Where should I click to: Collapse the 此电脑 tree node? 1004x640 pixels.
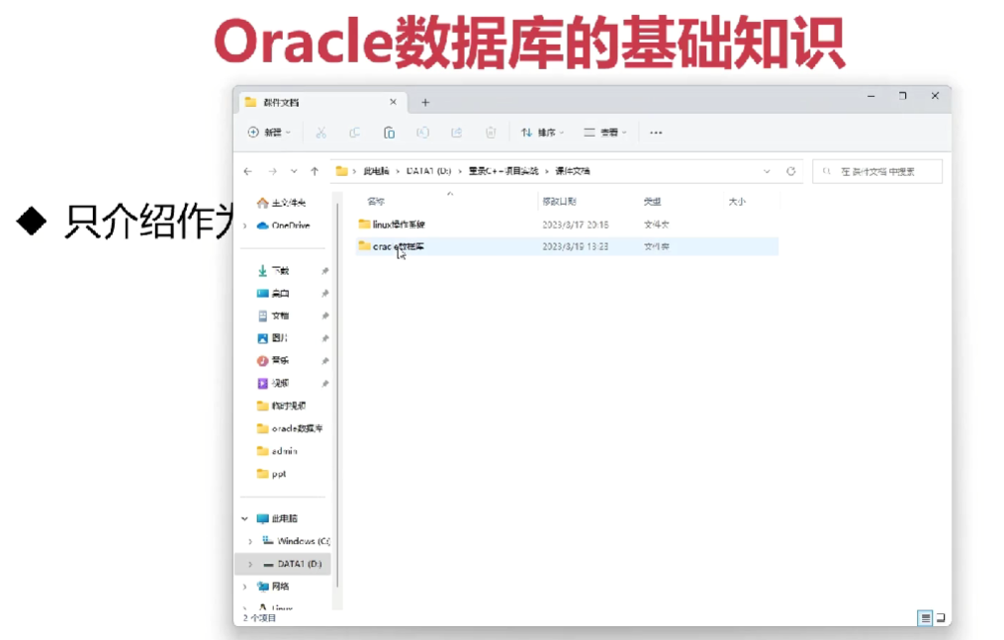click(244, 518)
